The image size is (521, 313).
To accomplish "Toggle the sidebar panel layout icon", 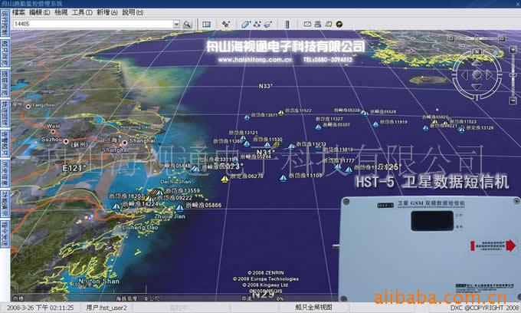I will [206, 25].
